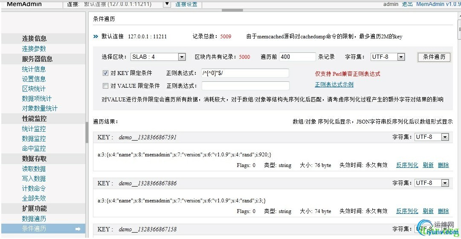Open 区块统计 sidebar item
The image size is (461, 239).
pos(34,89)
